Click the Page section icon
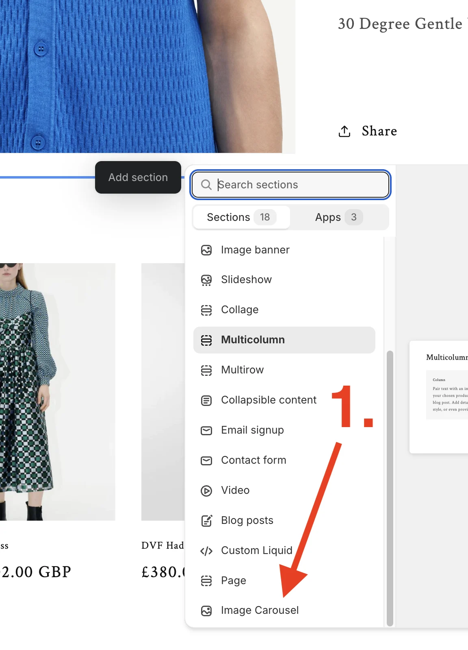The height and width of the screenshot is (650, 468). pyautogui.click(x=206, y=581)
